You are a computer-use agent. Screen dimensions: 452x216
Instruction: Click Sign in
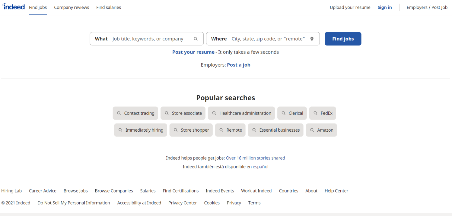(x=385, y=8)
